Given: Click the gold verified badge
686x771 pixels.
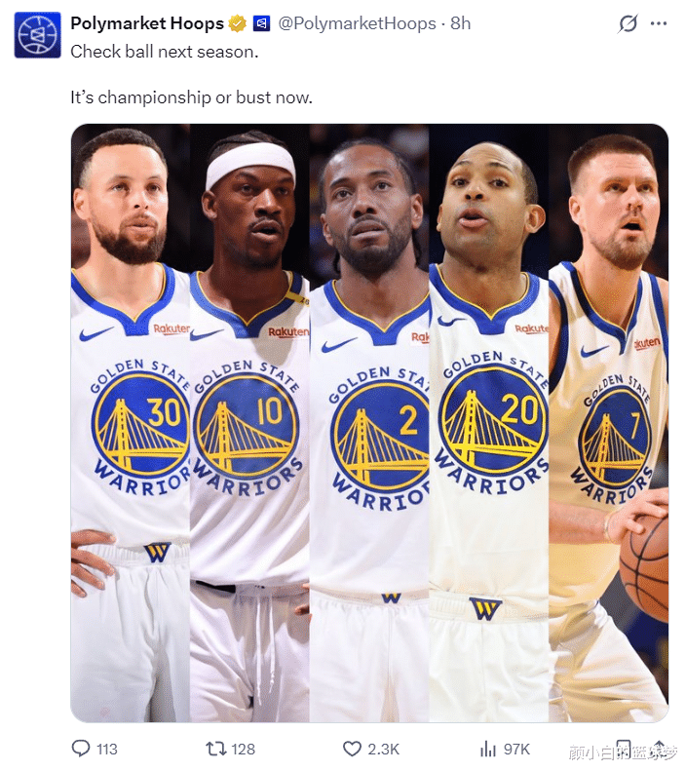Looking at the screenshot, I should (238, 23).
